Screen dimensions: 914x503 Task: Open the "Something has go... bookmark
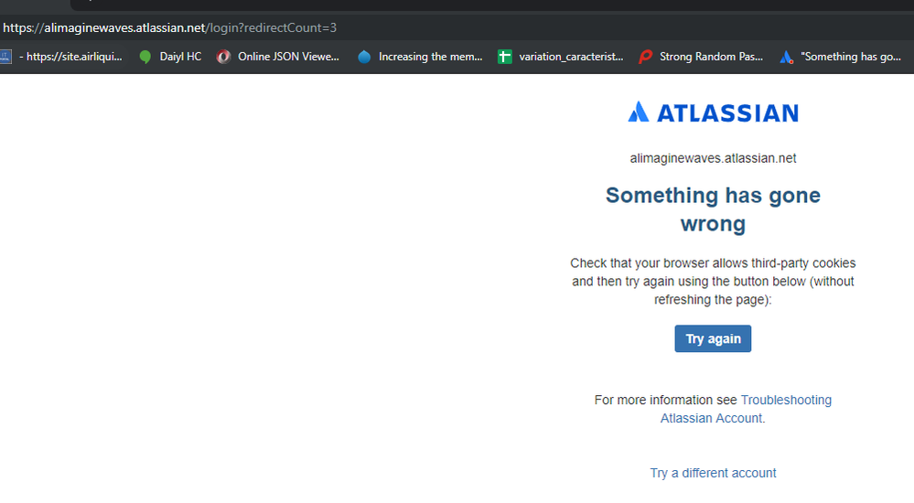pos(841,57)
